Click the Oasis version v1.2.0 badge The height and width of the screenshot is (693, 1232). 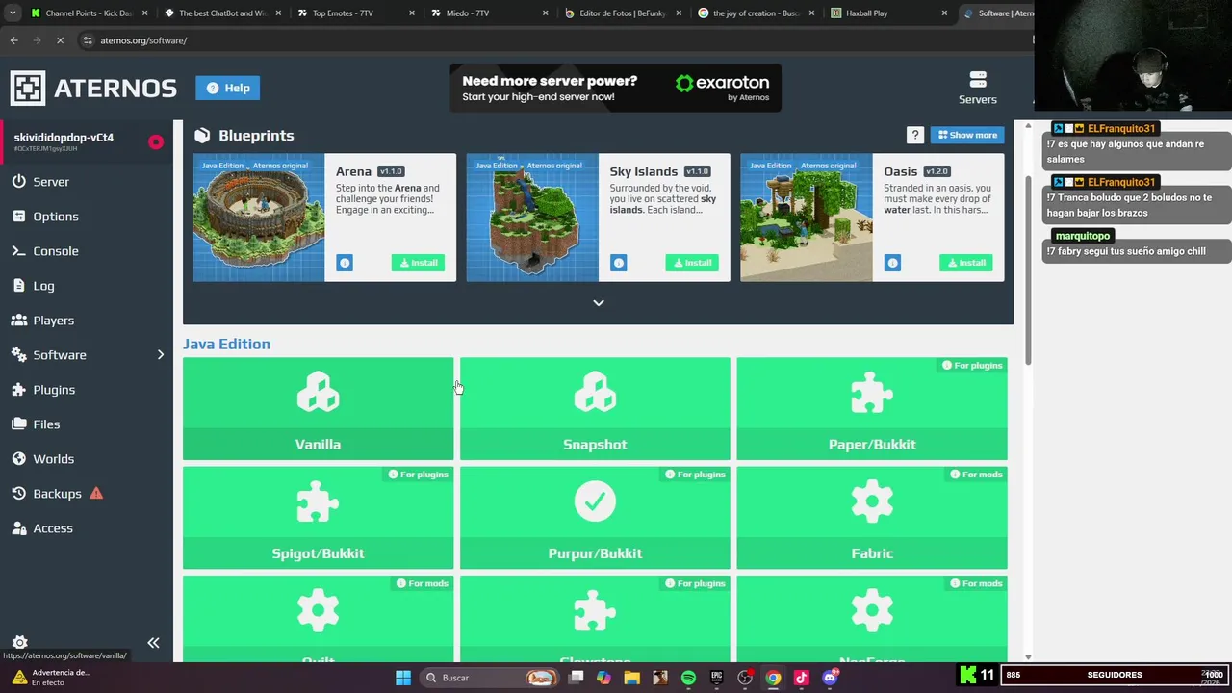click(x=937, y=171)
